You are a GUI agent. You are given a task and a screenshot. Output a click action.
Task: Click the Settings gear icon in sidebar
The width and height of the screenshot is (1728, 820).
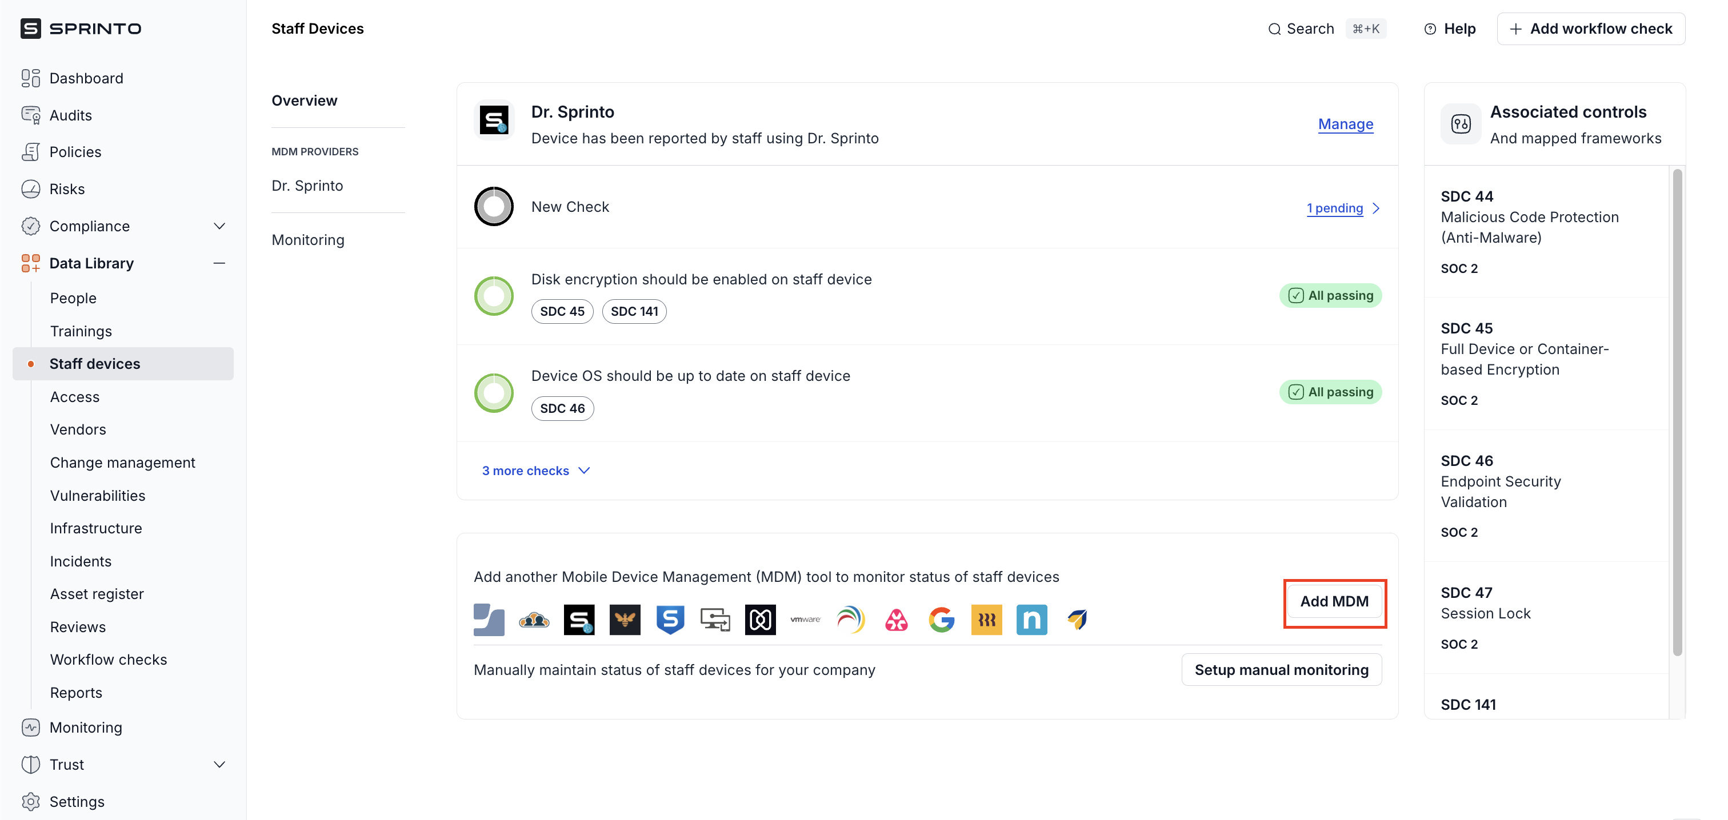tap(30, 801)
